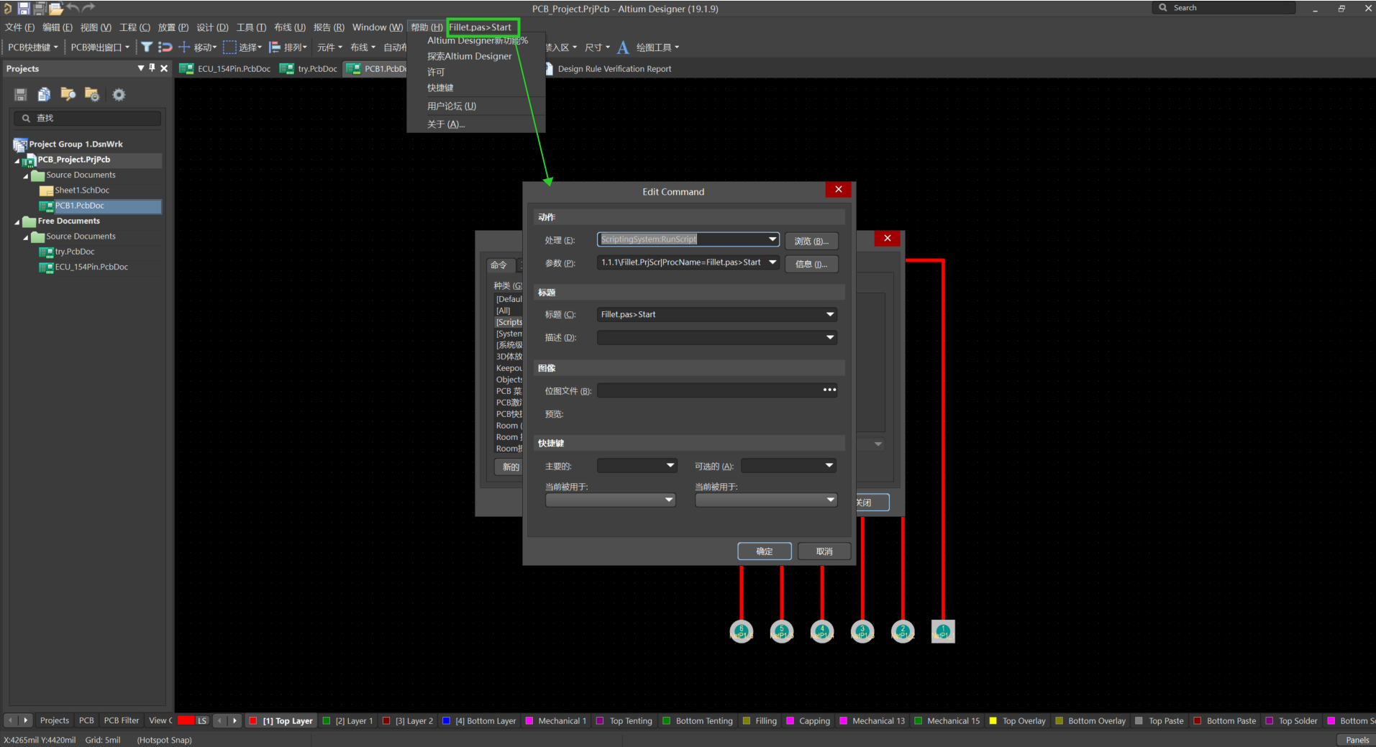Click the Open folder icon in title bar
1376x747 pixels.
click(x=55, y=9)
